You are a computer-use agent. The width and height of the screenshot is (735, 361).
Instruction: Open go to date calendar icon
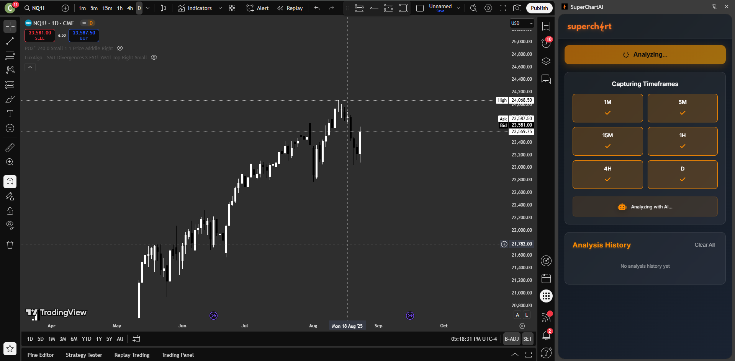click(x=136, y=339)
